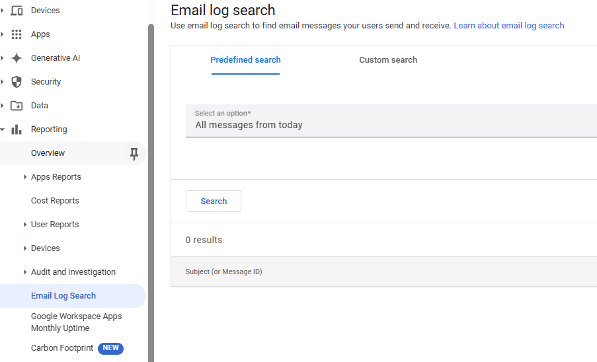This screenshot has height=362, width=597.
Task: Open the 'Select an option' dropdown
Action: click(x=391, y=120)
